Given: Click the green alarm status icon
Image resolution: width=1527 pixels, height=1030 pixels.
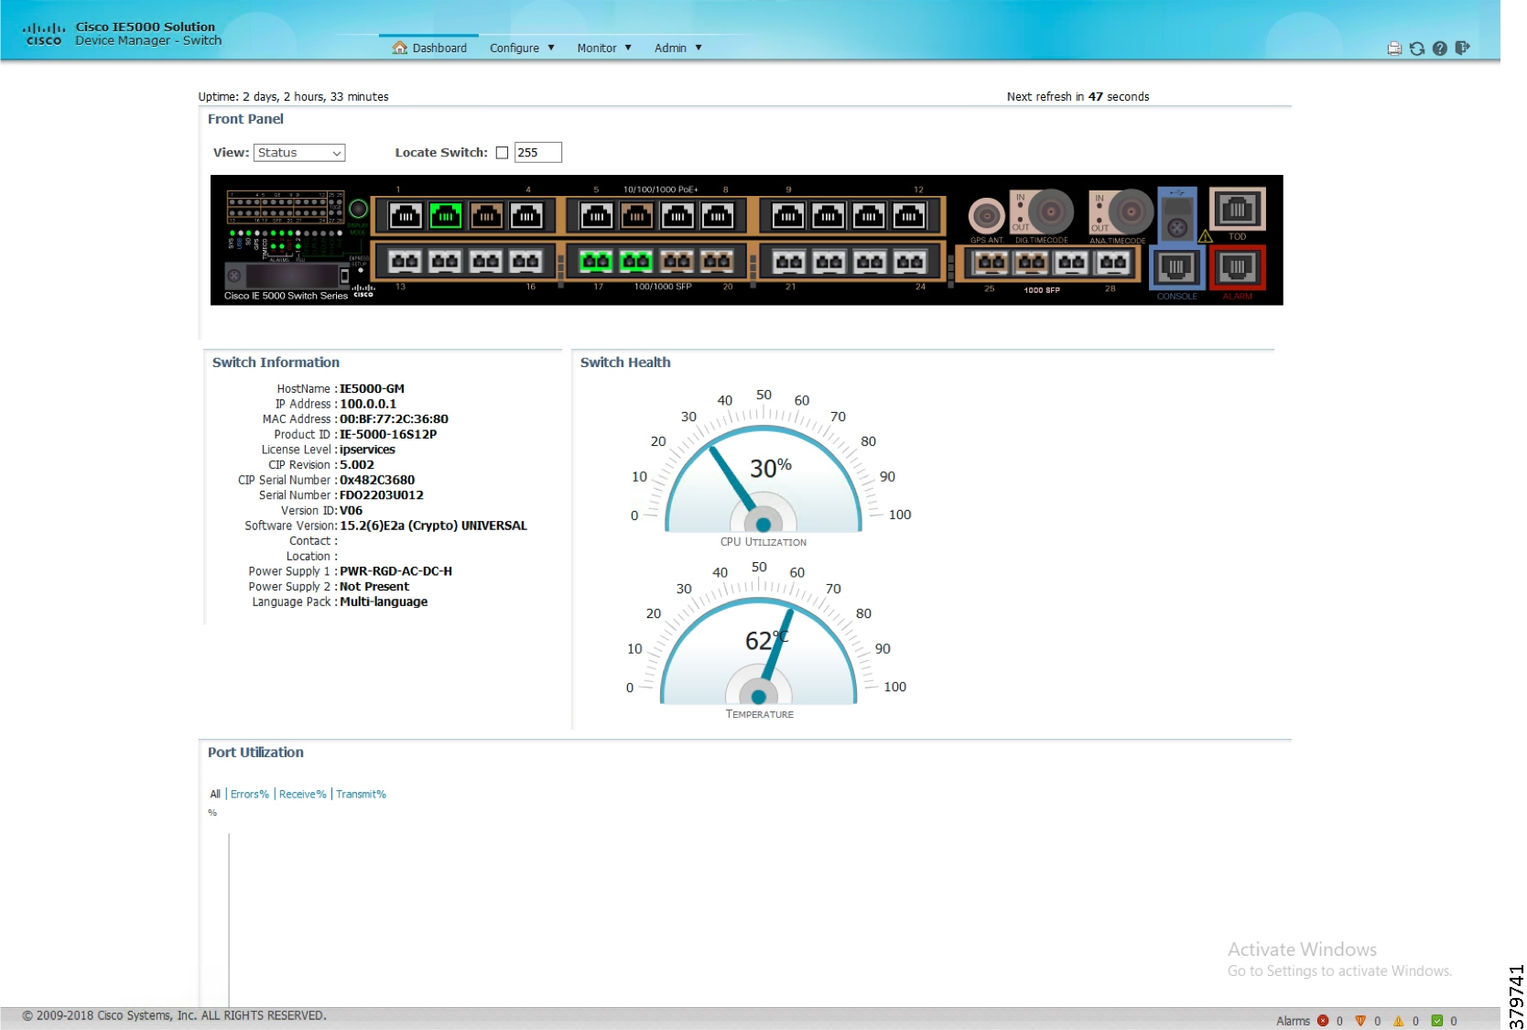Looking at the screenshot, I should (1437, 1021).
